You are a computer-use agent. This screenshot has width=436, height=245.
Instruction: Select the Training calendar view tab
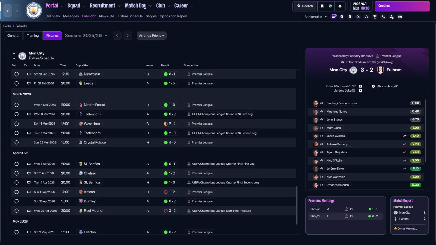(33, 36)
